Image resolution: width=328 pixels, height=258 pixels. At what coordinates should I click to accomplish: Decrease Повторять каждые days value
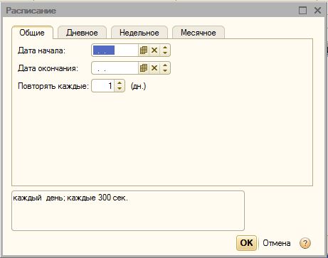pos(120,89)
